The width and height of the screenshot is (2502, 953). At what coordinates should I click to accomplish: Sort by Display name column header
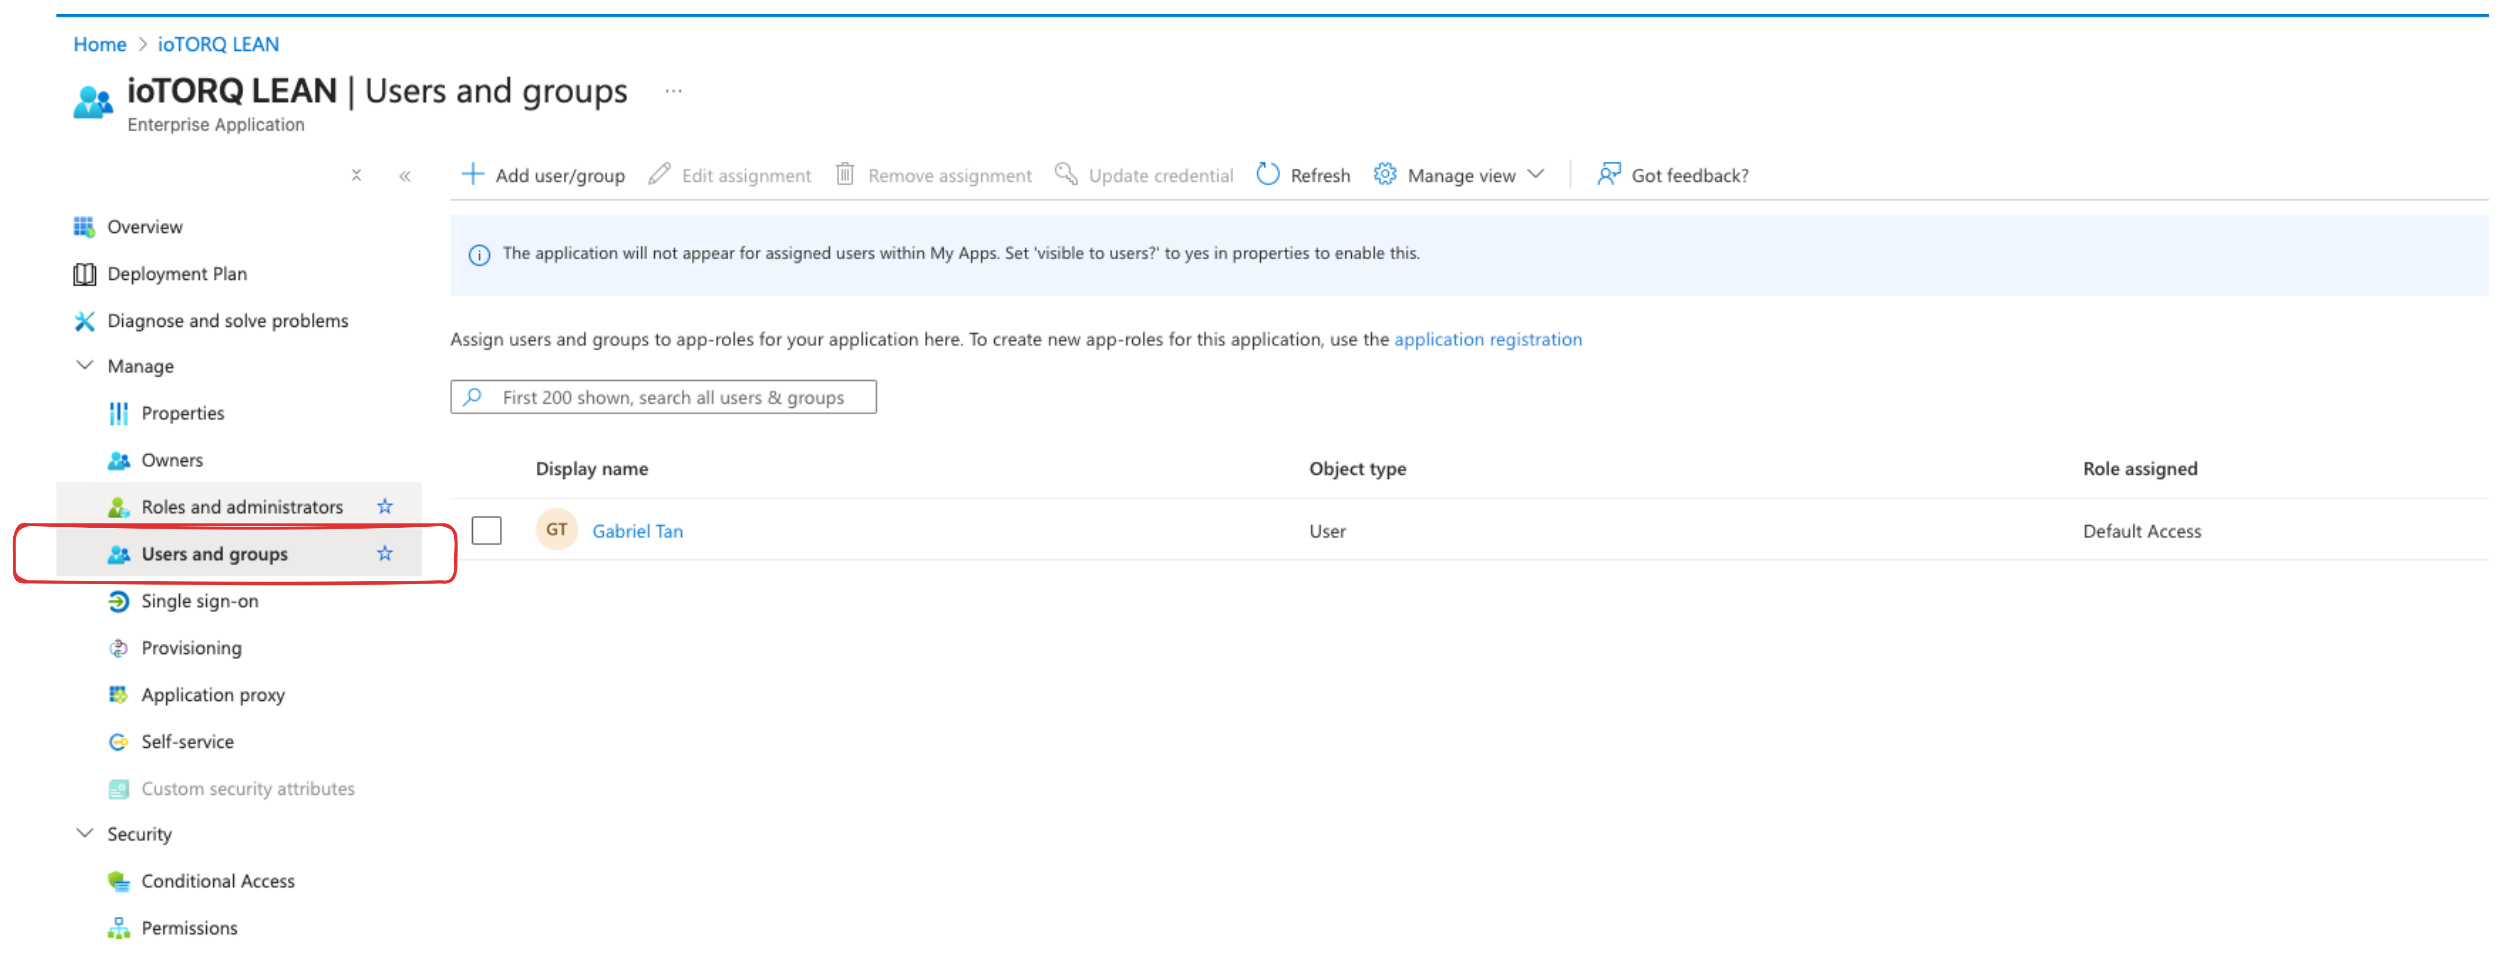592,468
